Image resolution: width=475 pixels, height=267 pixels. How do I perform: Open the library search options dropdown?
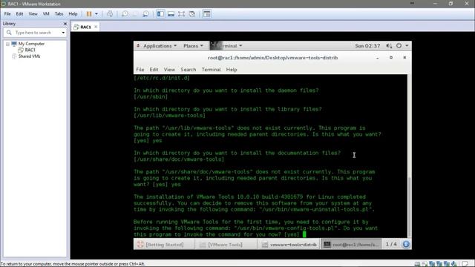63,33
